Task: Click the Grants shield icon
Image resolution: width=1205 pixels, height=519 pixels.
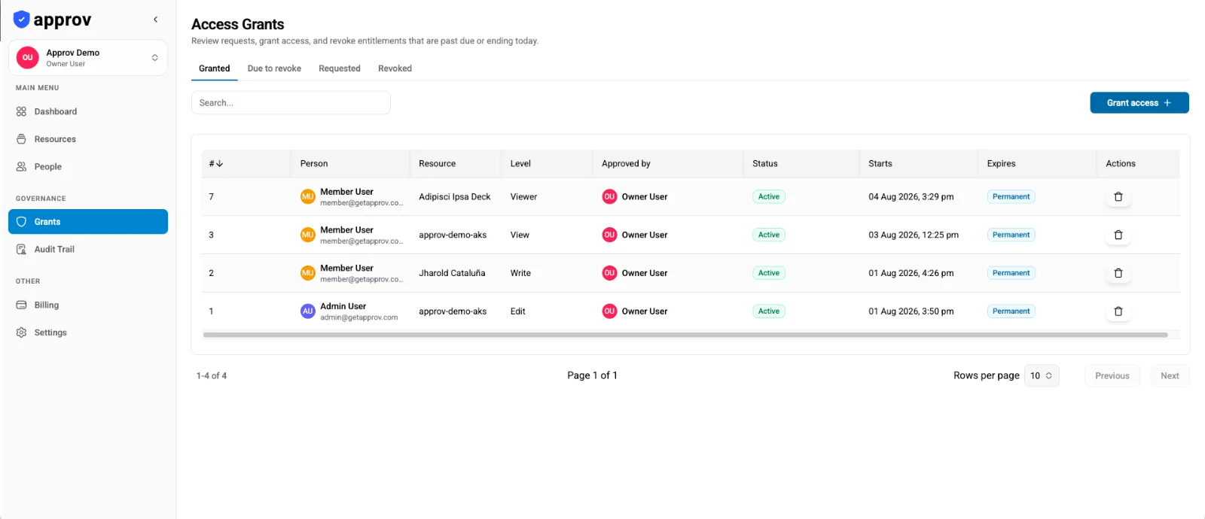Action: tap(21, 222)
